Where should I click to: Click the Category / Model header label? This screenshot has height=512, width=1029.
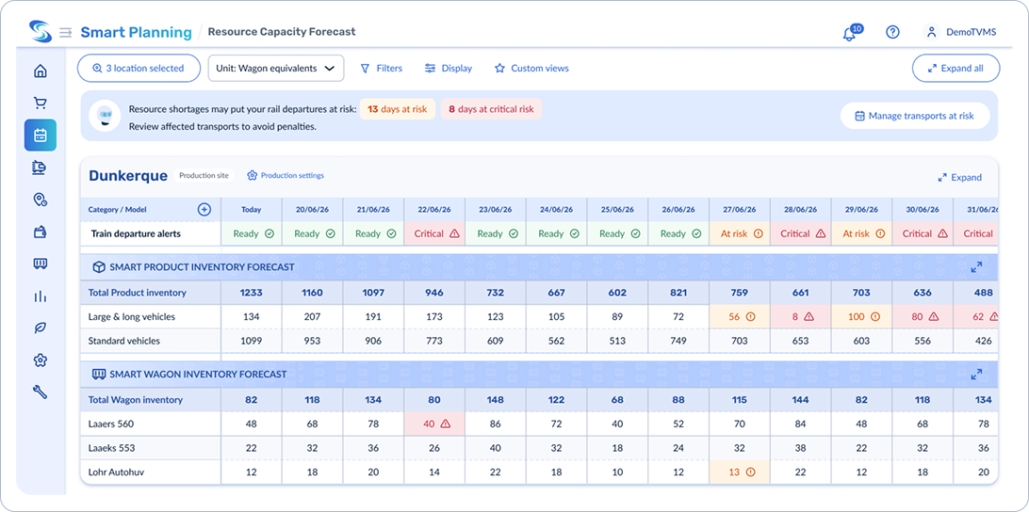coord(118,210)
